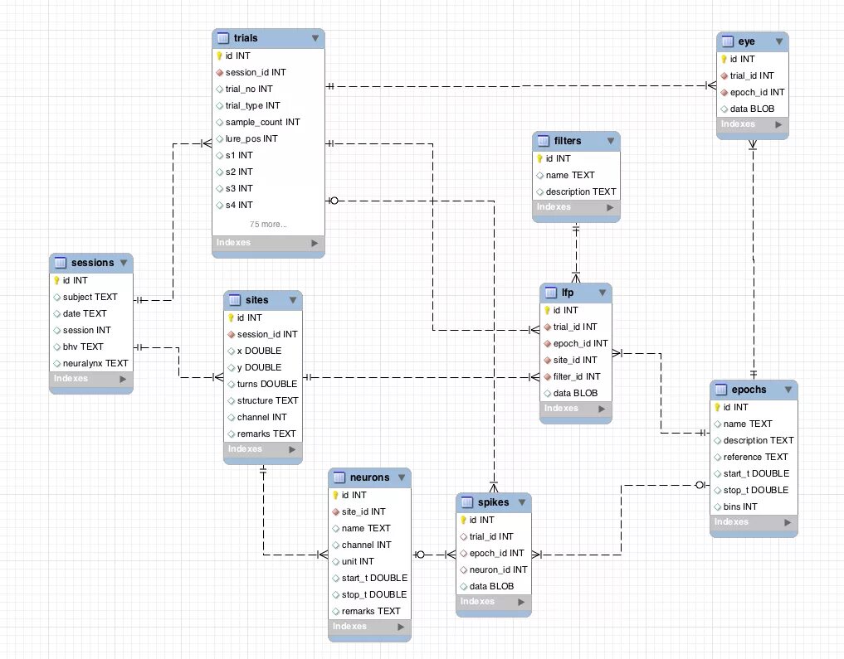Image resolution: width=844 pixels, height=659 pixels.
Task: Click the epochs table icon
Action: (721, 390)
